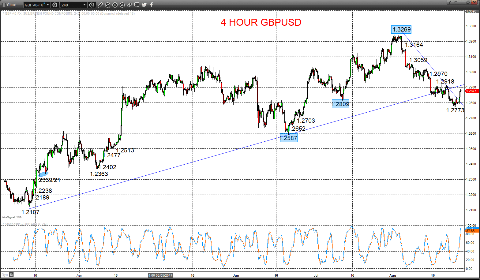
Task: Open the window options dropdown icon
Action: tap(456, 2)
